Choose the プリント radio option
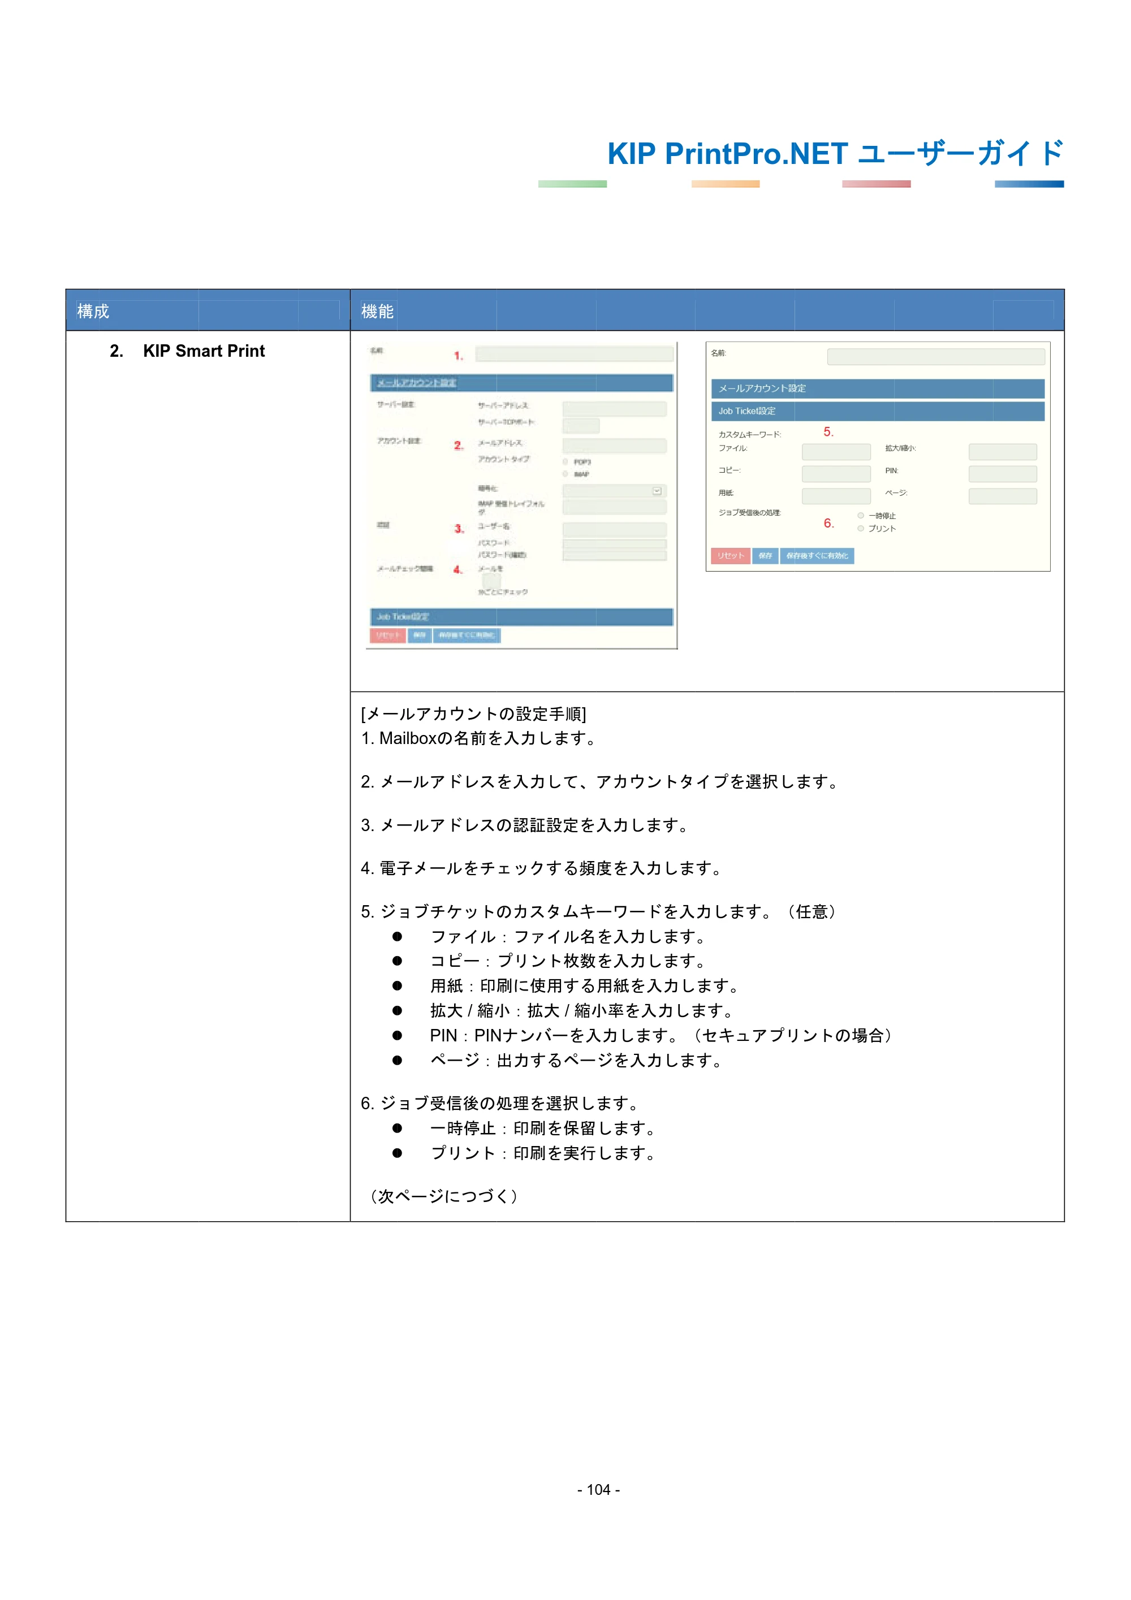 click(x=861, y=528)
